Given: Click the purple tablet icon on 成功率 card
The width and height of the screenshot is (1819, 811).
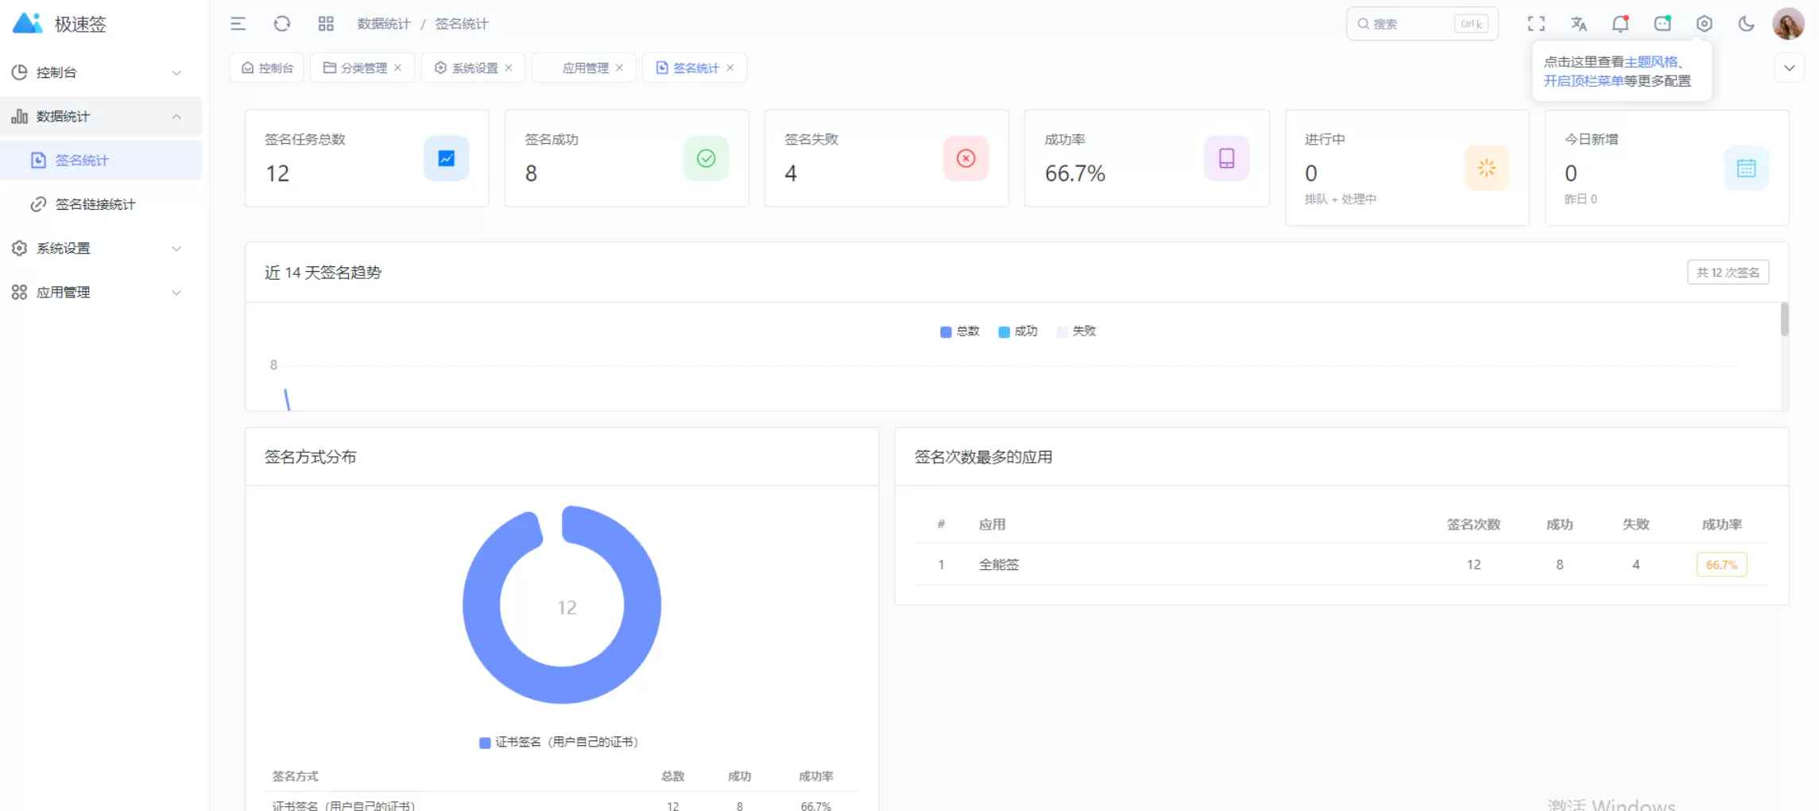Looking at the screenshot, I should pos(1227,158).
